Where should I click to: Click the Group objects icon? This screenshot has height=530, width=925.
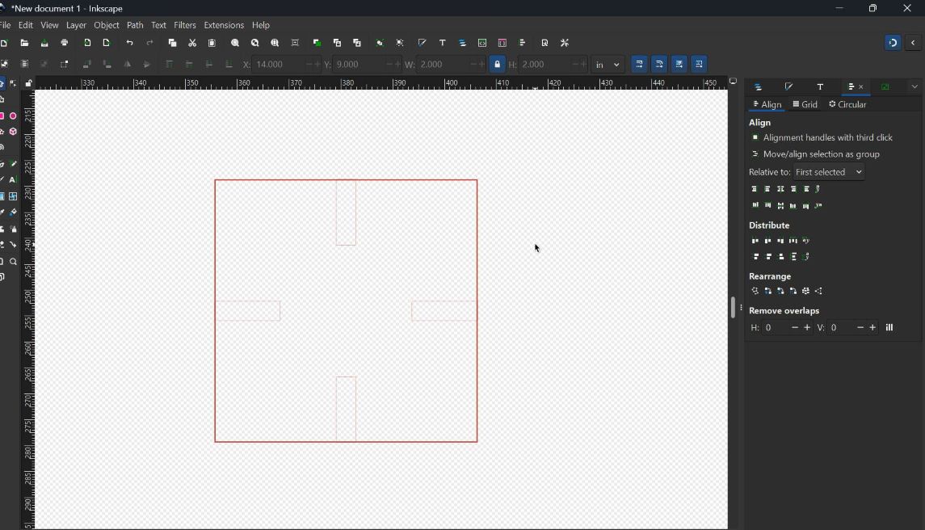380,43
